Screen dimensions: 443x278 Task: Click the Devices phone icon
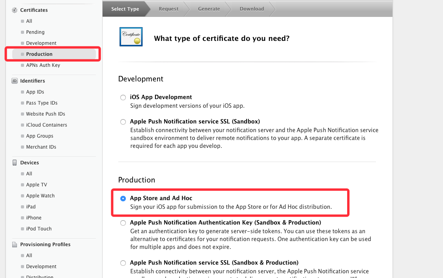pos(15,162)
